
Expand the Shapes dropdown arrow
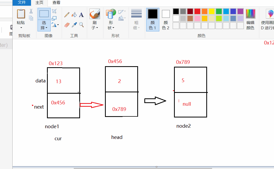(113, 28)
